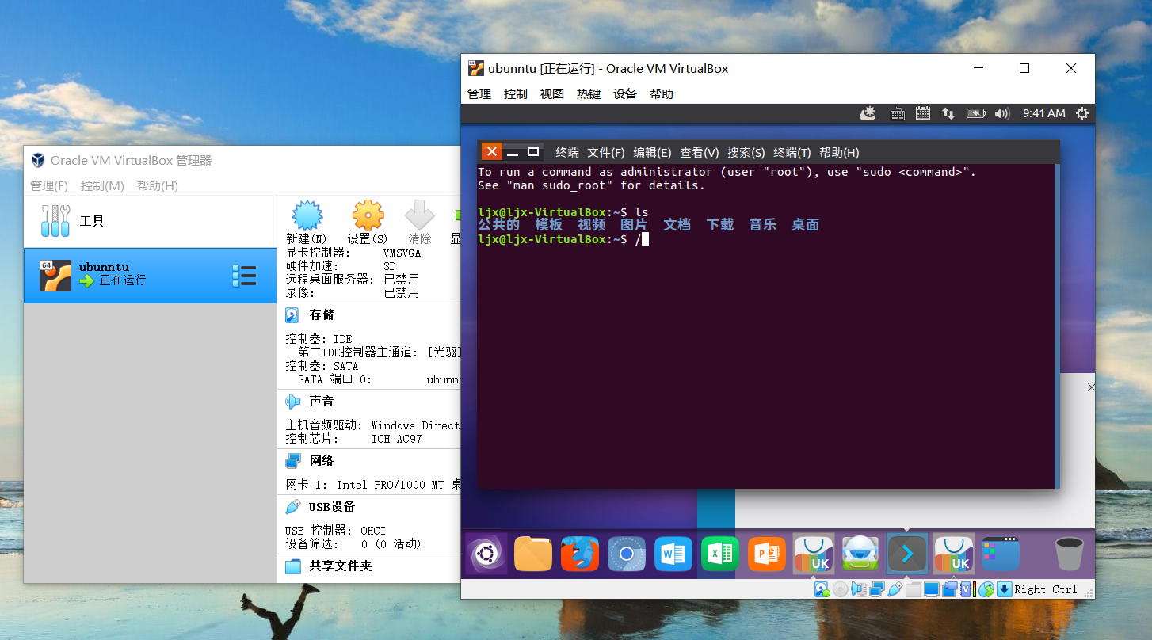This screenshot has width=1152, height=640.
Task: Open the calendar indicator in top panel
Action: pyautogui.click(x=922, y=113)
